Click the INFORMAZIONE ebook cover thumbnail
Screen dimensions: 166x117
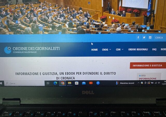pyautogui.click(x=149, y=76)
